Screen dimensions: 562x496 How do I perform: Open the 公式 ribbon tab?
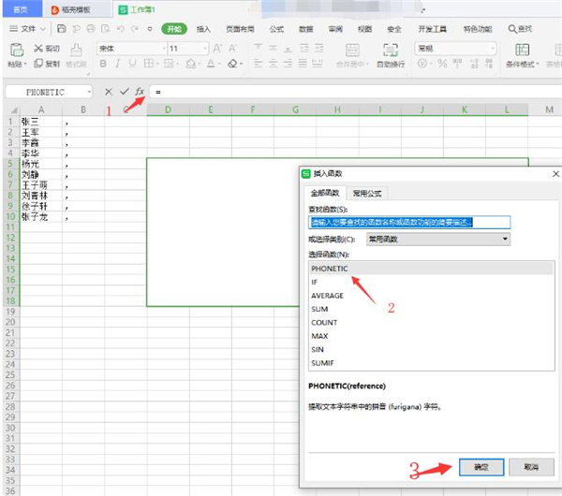276,29
